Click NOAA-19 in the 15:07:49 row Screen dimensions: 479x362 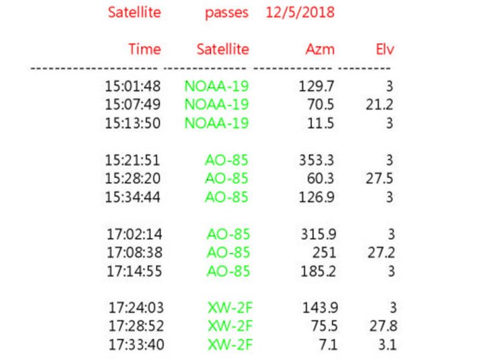tap(216, 104)
